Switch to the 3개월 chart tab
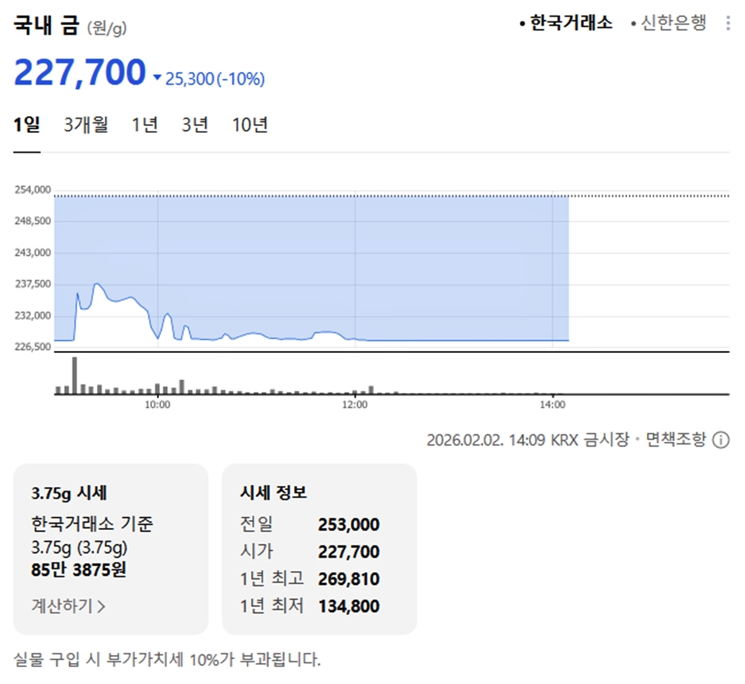Image resolution: width=745 pixels, height=684 pixels. click(86, 125)
